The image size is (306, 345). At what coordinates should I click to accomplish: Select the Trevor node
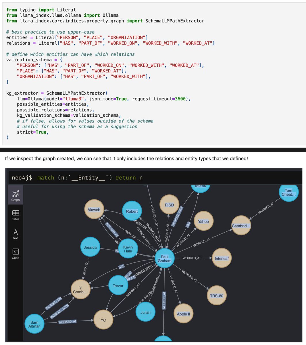118,285
